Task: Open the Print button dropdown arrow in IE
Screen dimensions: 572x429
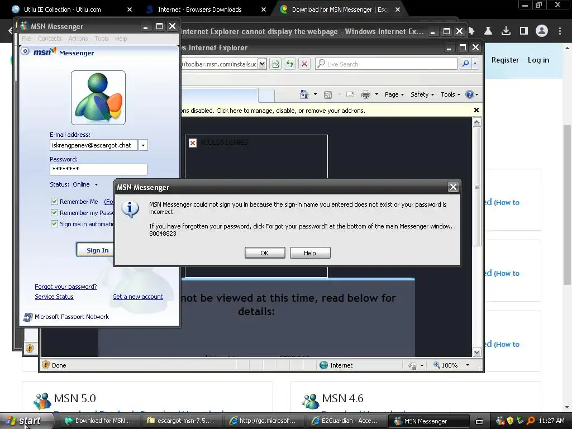Action: [x=376, y=94]
